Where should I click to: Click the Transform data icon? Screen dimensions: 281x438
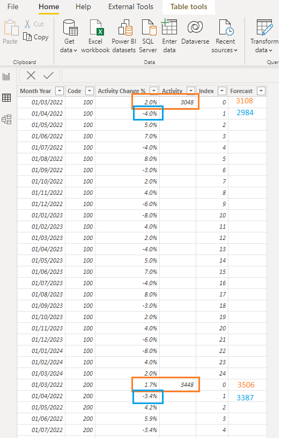(264, 27)
